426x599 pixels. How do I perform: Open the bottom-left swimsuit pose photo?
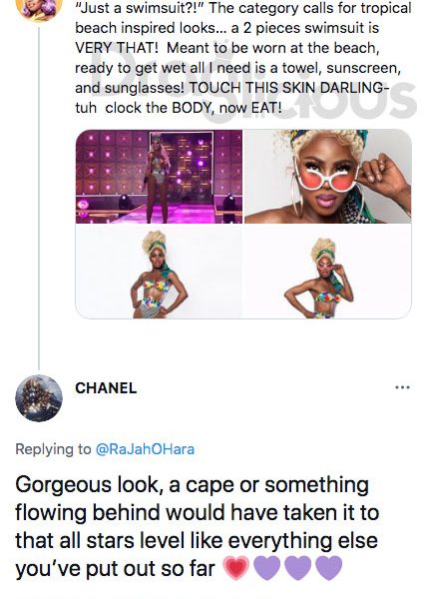pos(159,272)
